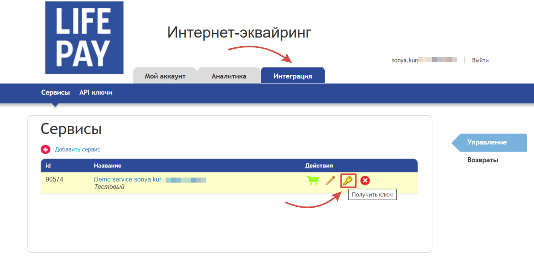Viewport: 534px width, 260px height.
Task: Click the service id 90574 cell
Action: pos(54,180)
